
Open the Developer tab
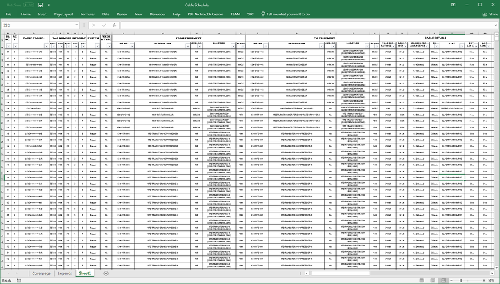(158, 14)
